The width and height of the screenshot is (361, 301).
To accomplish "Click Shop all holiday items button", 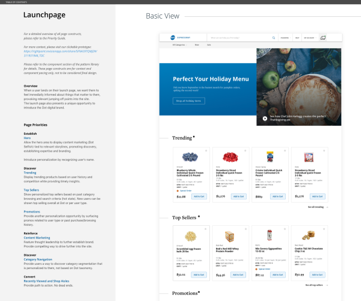I will point(188,101).
